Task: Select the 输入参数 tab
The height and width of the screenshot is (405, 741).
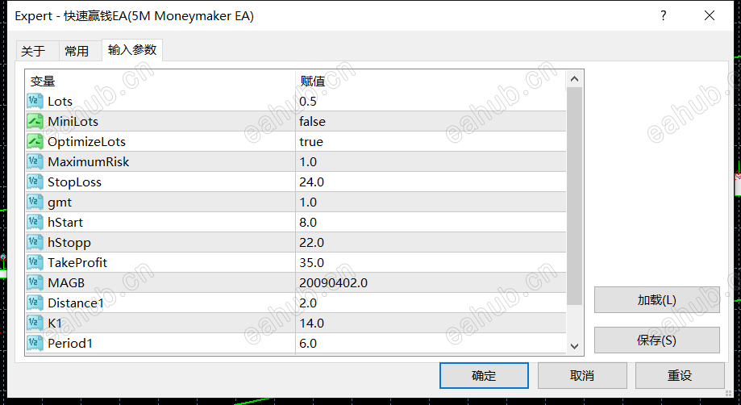Action: coord(132,50)
